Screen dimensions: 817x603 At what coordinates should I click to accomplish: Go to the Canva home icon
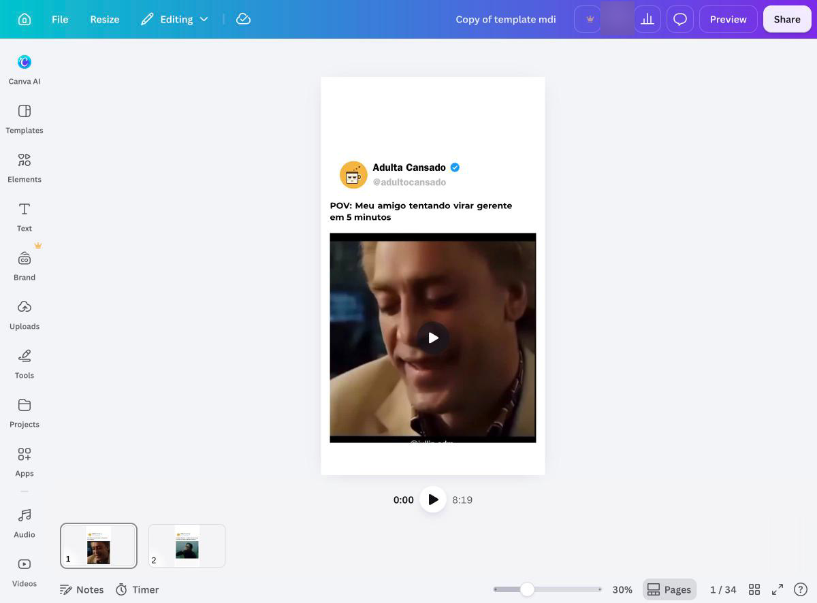(25, 19)
